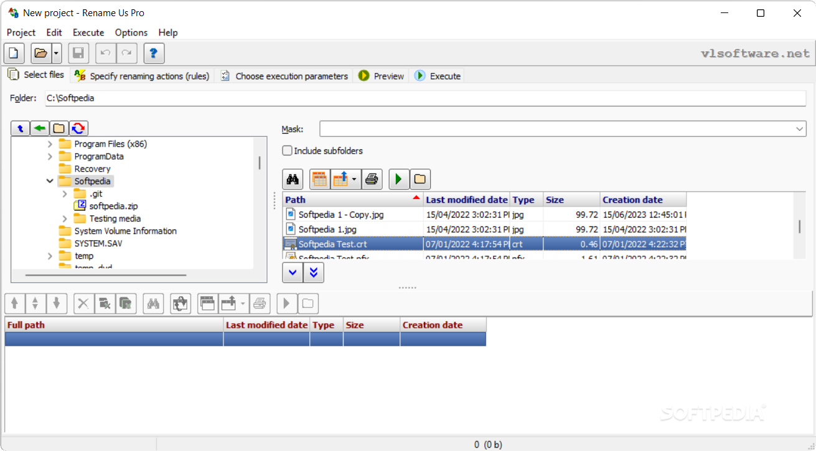Switch to Specify renaming actions (rules) tab
The height and width of the screenshot is (451, 816).
pyautogui.click(x=141, y=76)
